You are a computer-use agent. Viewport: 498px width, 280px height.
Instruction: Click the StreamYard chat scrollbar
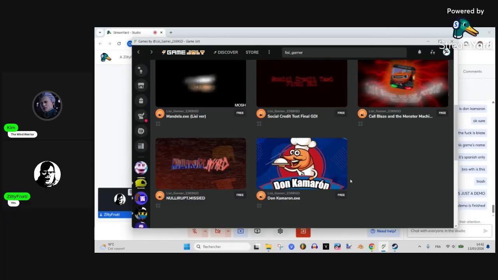(x=493, y=209)
